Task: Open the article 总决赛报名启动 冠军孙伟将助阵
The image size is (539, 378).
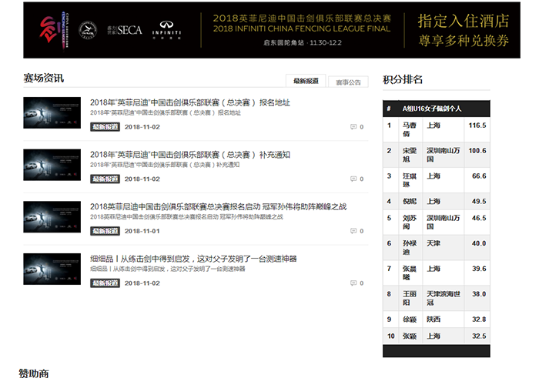Action: click(x=218, y=206)
